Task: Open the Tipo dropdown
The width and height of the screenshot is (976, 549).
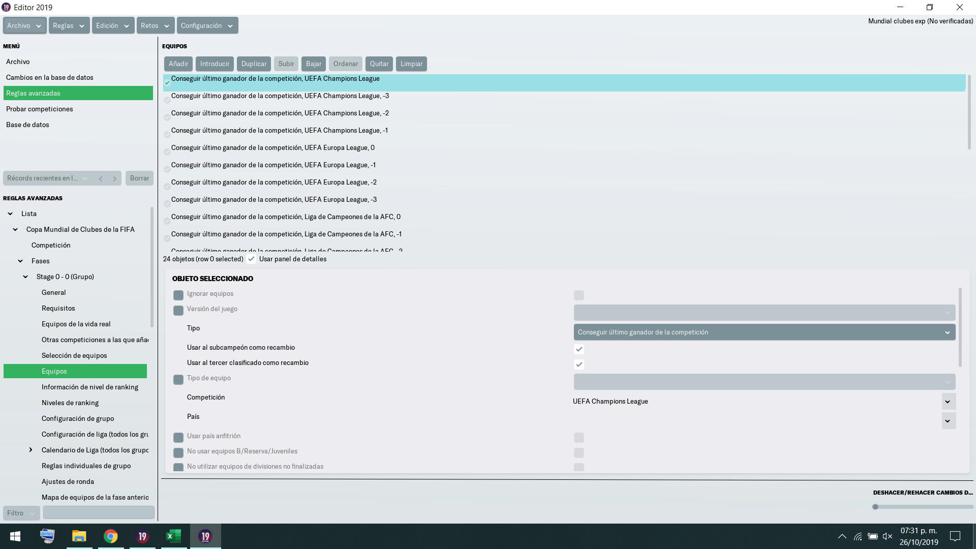Action: pyautogui.click(x=765, y=332)
